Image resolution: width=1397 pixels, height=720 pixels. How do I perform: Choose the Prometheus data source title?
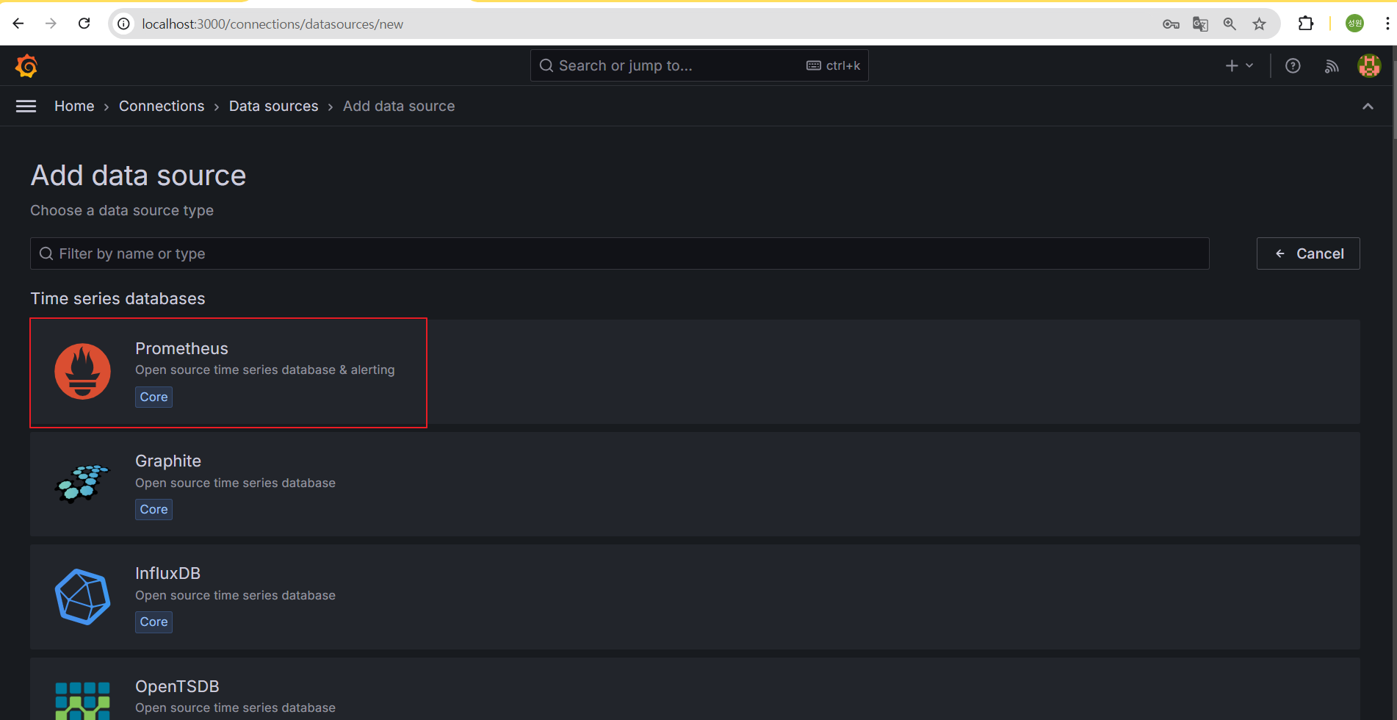click(x=181, y=348)
